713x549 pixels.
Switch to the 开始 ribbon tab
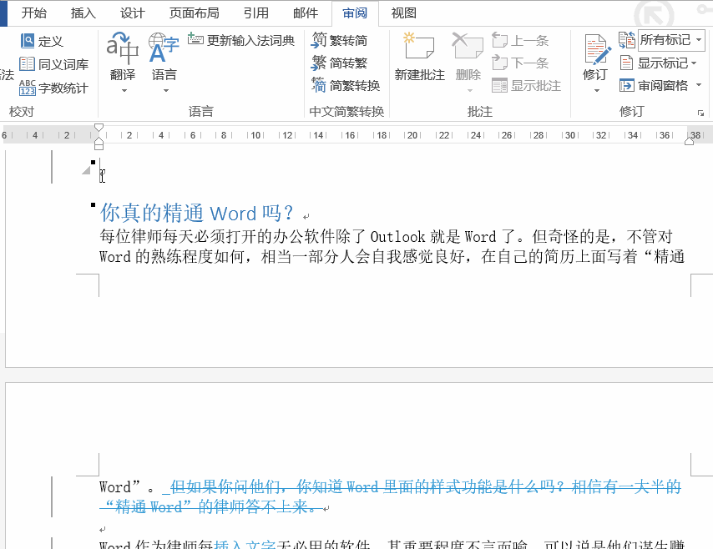34,13
